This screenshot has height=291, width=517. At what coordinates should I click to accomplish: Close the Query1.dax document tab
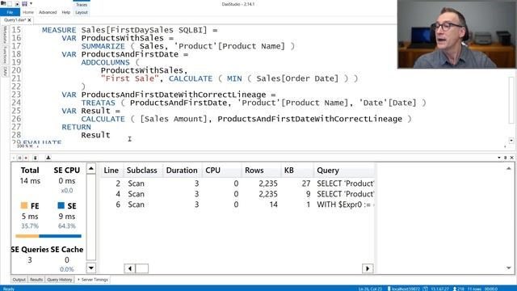click(x=29, y=20)
